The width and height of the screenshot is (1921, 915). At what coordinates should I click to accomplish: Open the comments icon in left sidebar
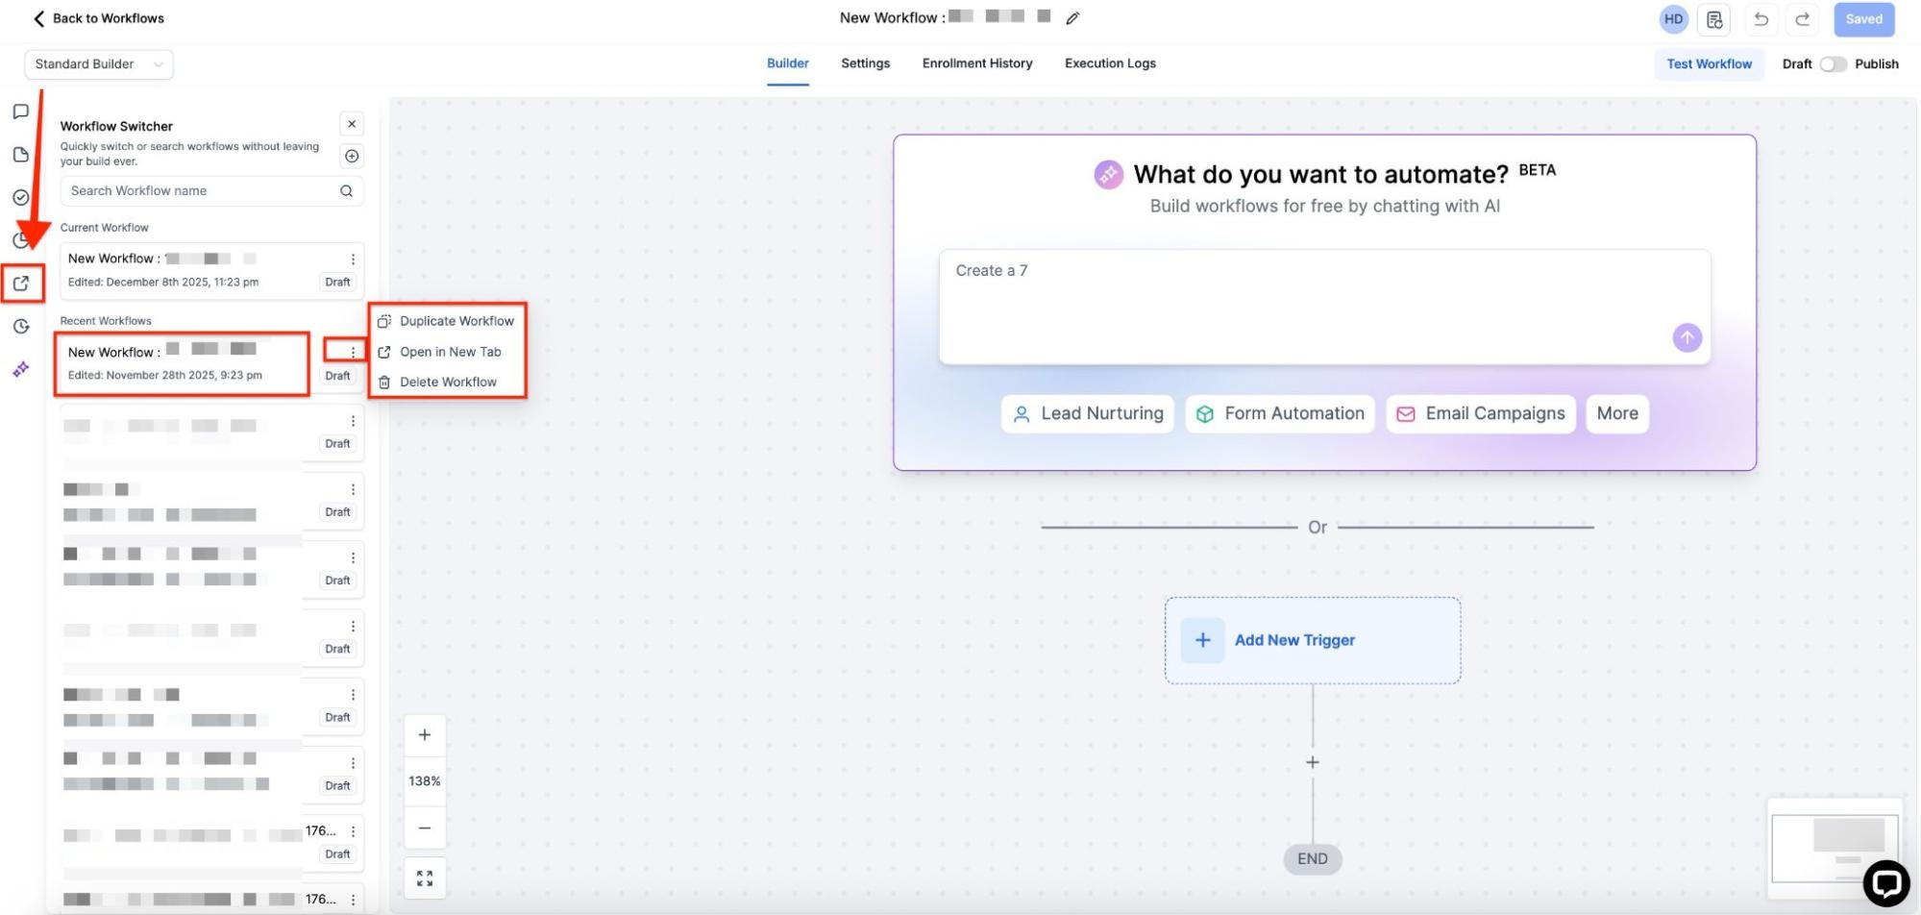(x=21, y=111)
